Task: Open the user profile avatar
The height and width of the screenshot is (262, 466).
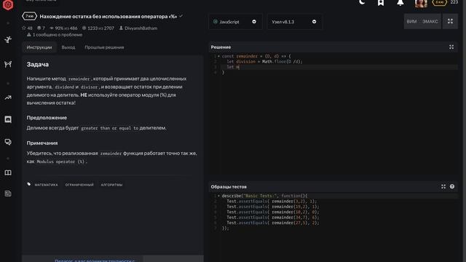Action: (421, 3)
